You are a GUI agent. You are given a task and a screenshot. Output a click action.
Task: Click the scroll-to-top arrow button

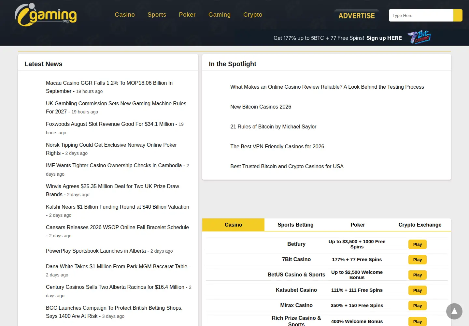pyautogui.click(x=454, y=311)
